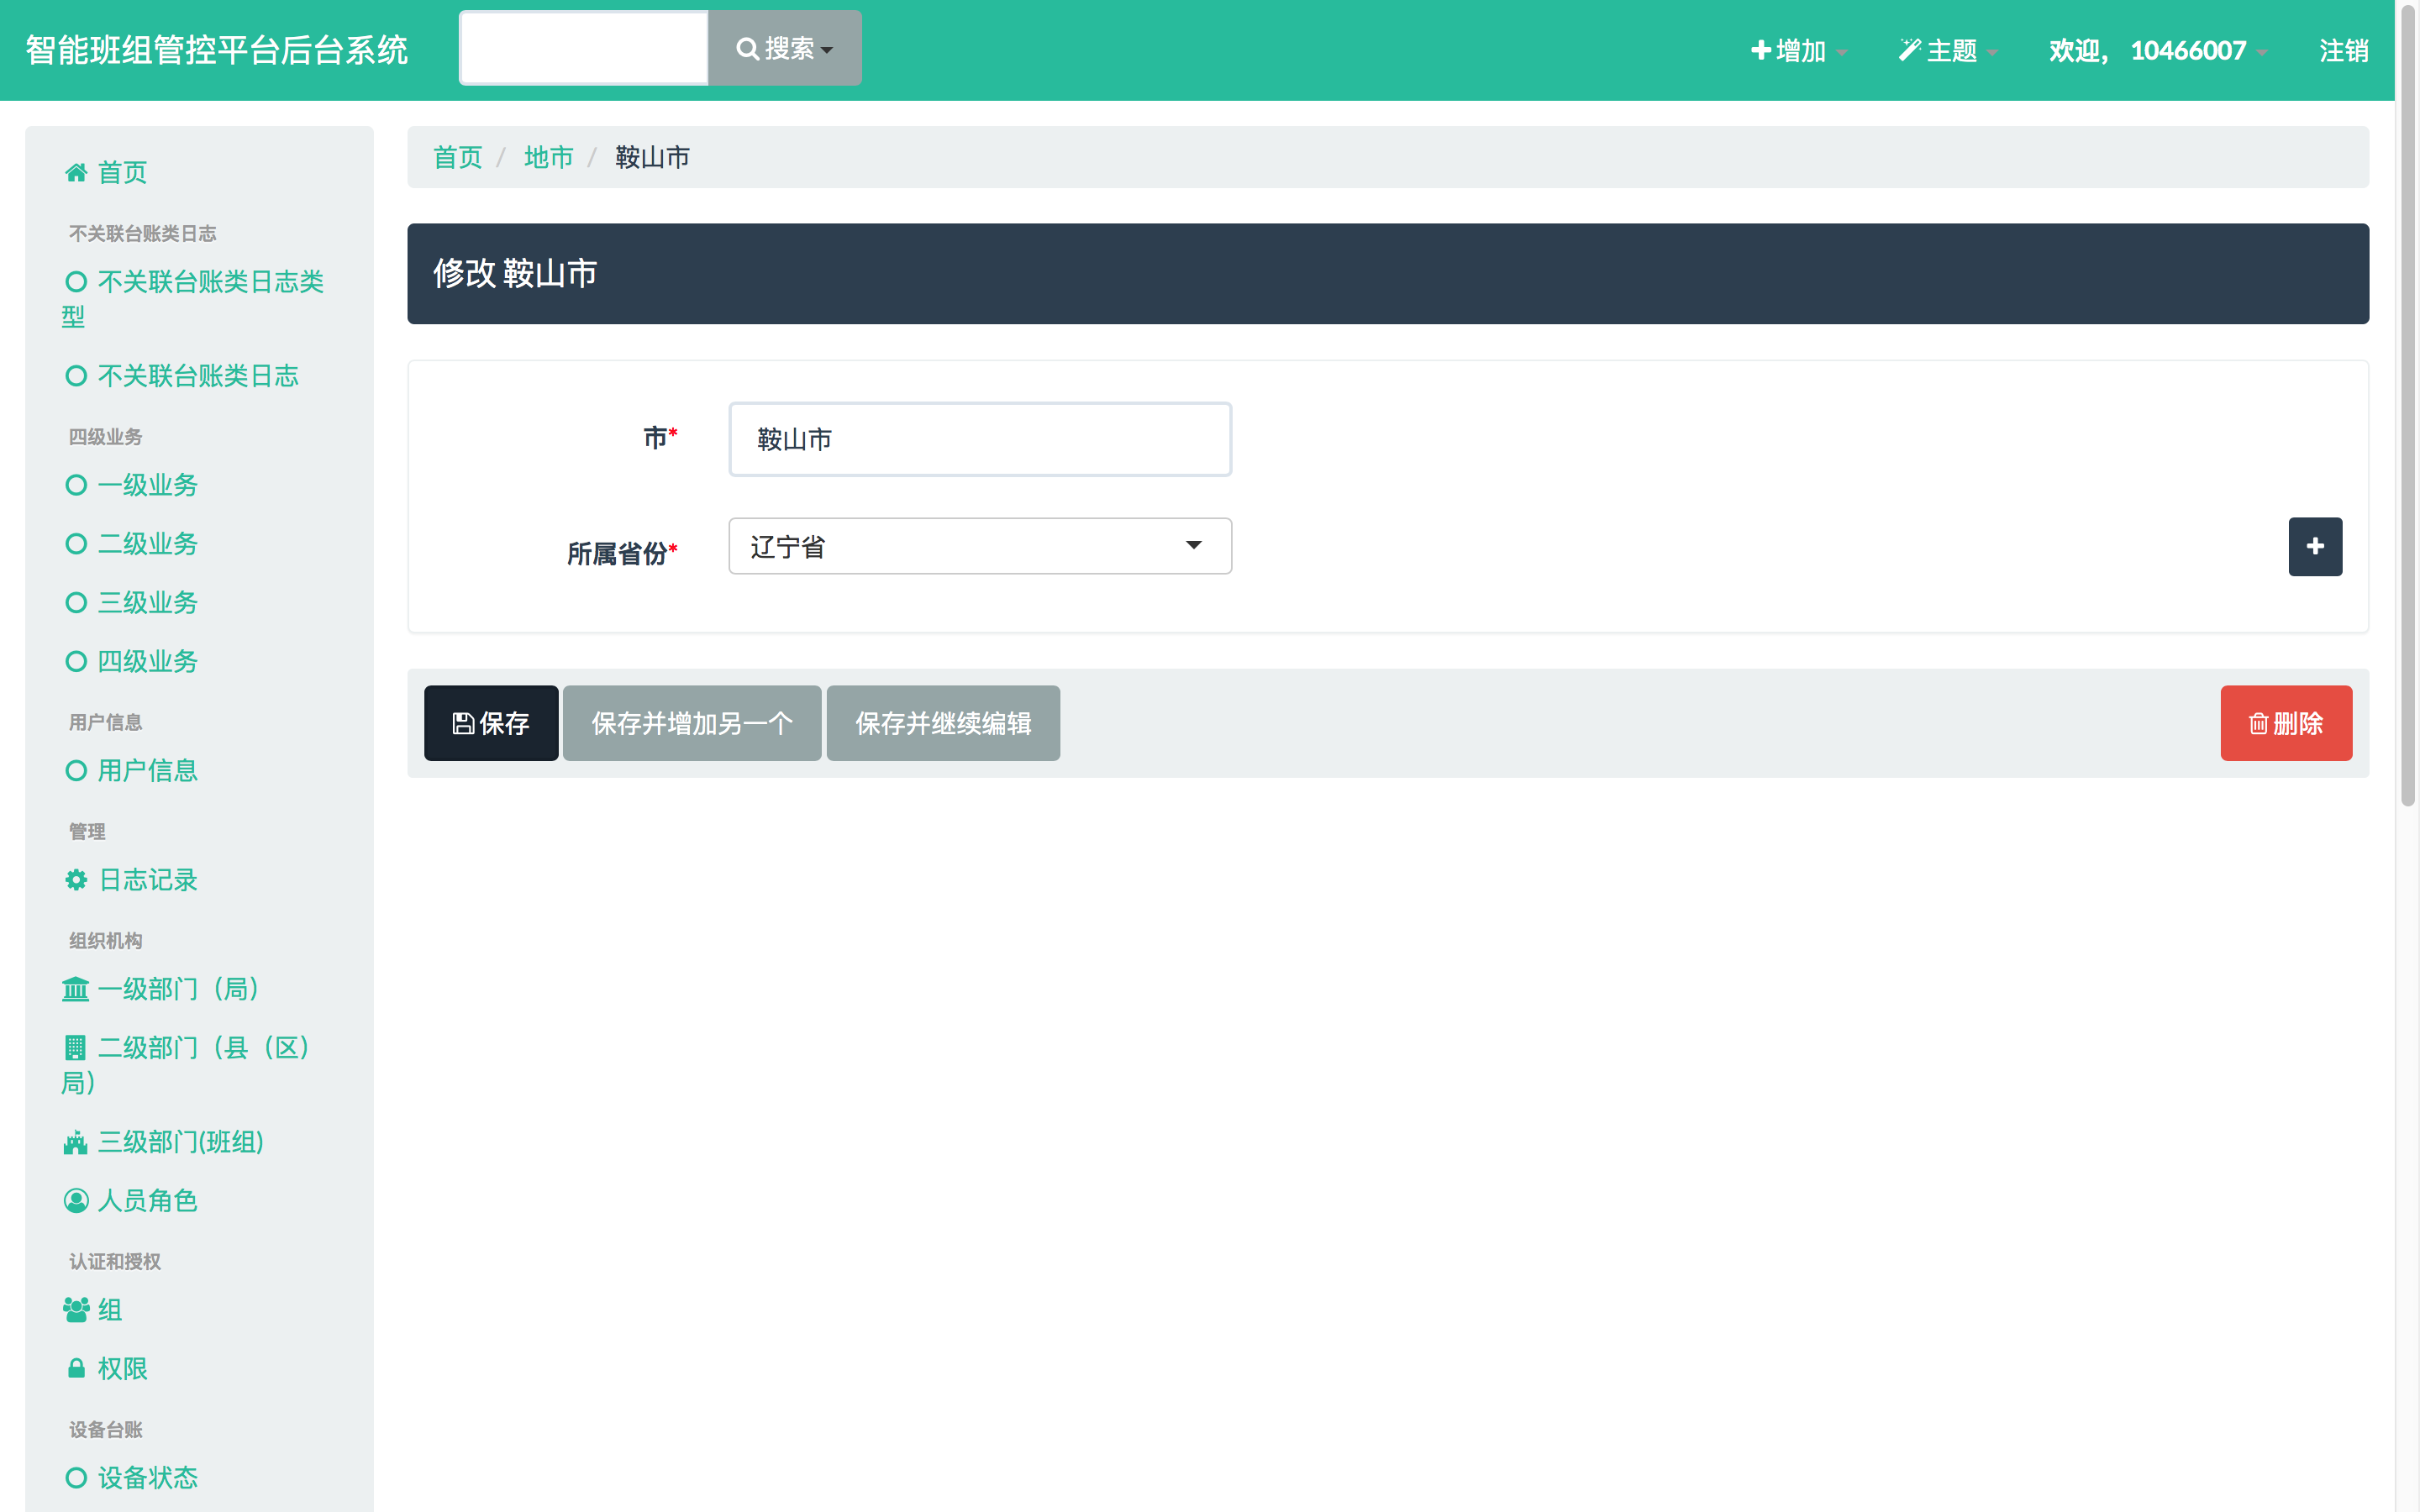Click the lock icon next to 权限
2420x1512 pixels.
point(76,1369)
